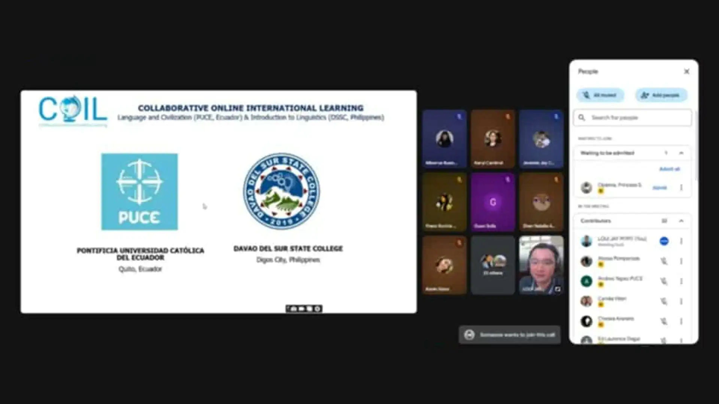
Task: Click the minimize icon on the self-view video tile
Action: pos(558,289)
